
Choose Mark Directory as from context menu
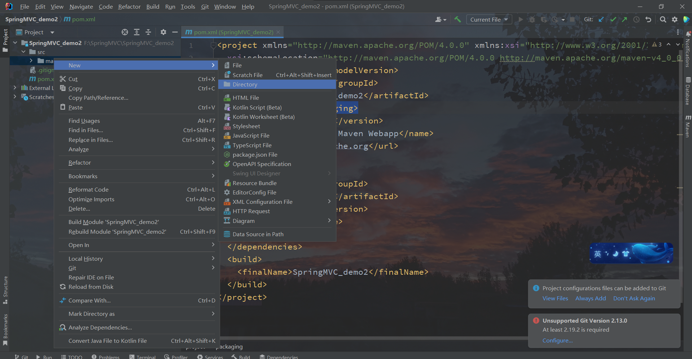(92, 314)
